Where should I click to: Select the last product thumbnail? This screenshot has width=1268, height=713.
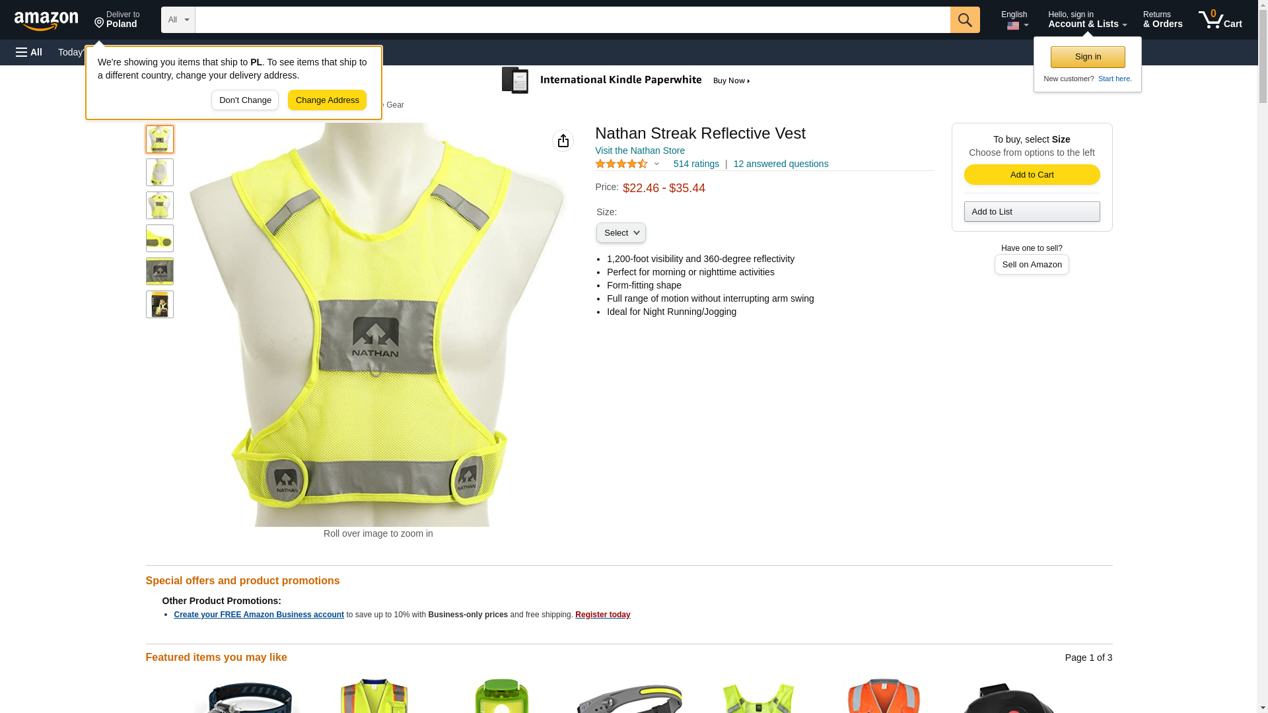pos(160,304)
